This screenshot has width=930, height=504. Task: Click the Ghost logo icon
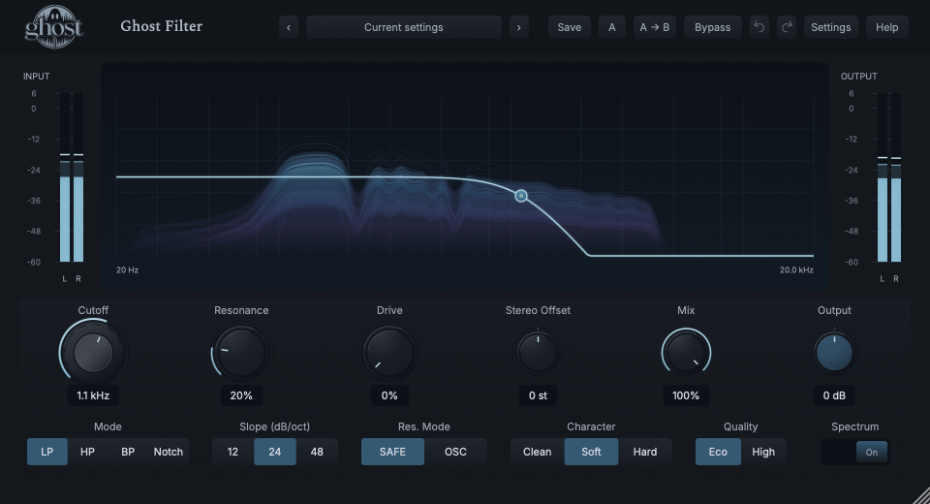click(x=53, y=27)
